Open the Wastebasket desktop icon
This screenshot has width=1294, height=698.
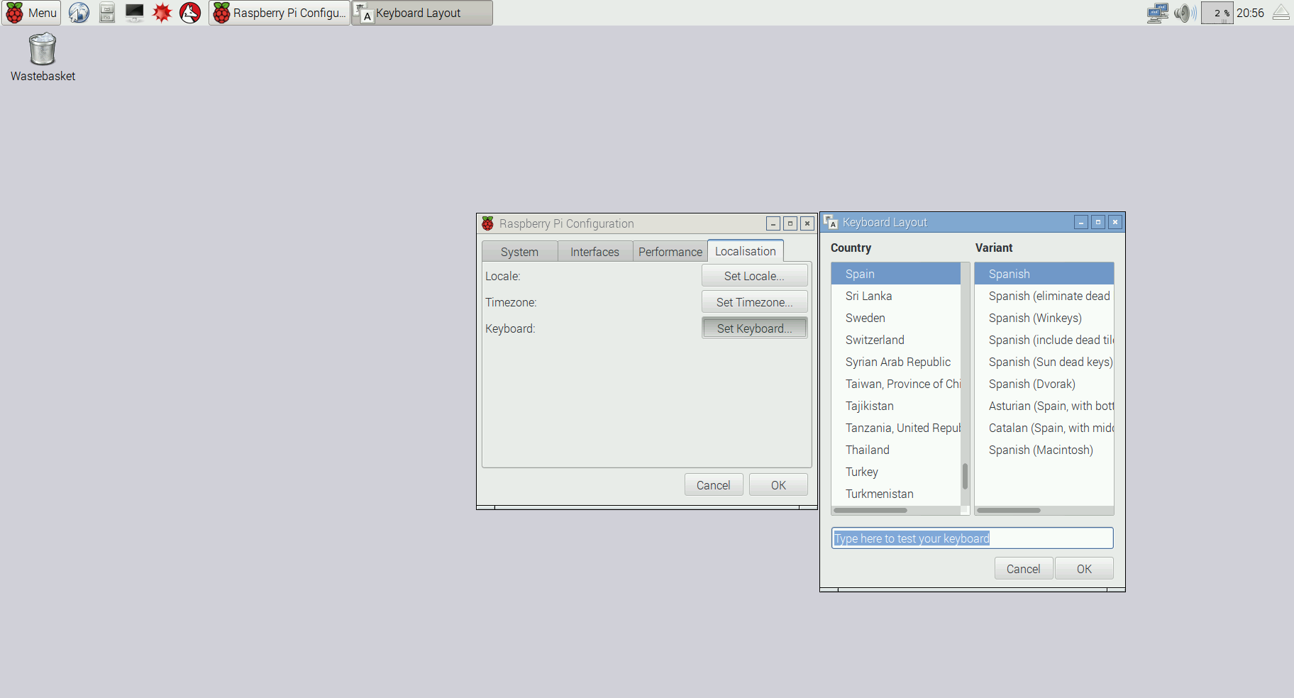pyautogui.click(x=43, y=57)
